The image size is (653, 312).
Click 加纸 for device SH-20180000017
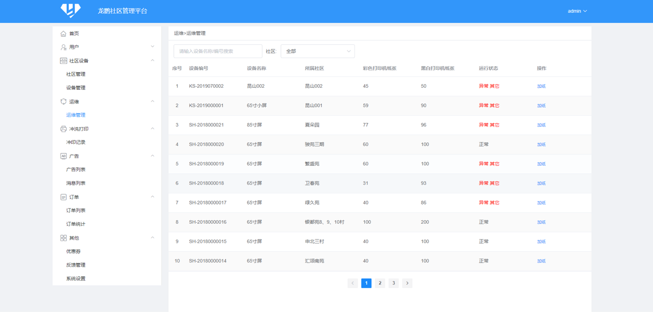tap(541, 202)
